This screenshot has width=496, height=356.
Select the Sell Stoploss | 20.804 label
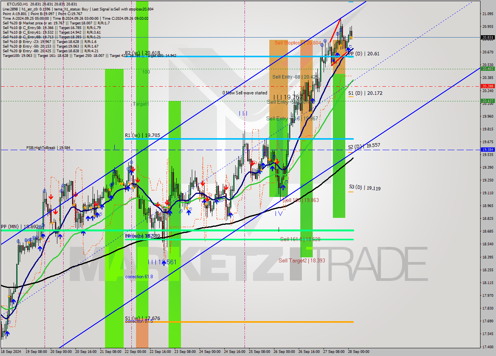[298, 43]
